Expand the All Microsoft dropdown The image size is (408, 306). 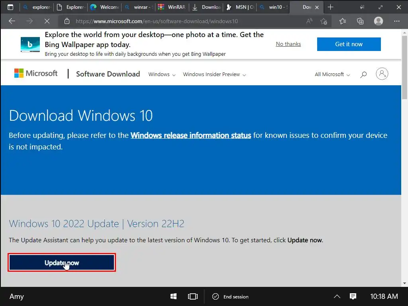pos(332,75)
